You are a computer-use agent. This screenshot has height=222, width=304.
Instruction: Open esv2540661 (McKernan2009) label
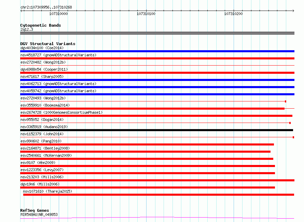(x=46, y=155)
